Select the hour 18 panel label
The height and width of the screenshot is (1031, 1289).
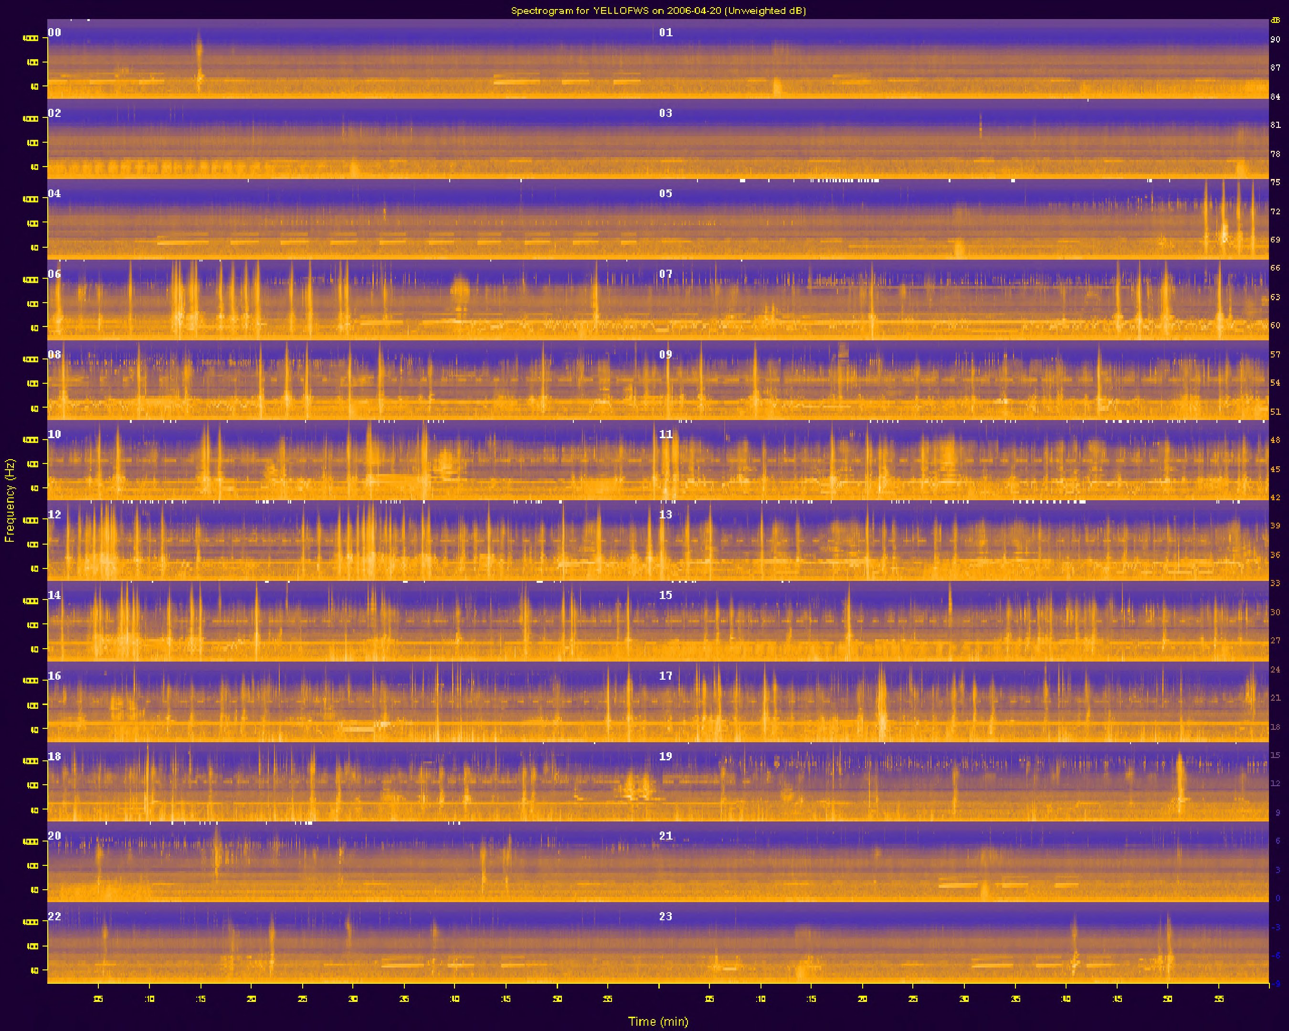coord(54,756)
